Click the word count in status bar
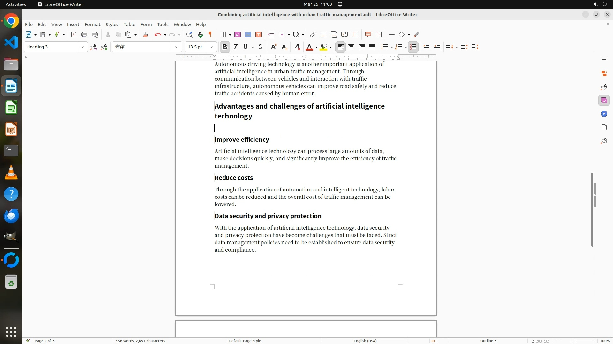Screen dimensions: 613x344 (140, 341)
